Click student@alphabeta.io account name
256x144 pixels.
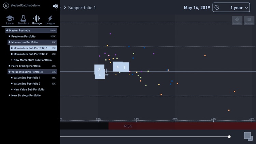tap(25, 5)
